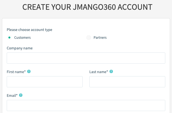Click the First name label text
172x113 pixels.
point(15,72)
